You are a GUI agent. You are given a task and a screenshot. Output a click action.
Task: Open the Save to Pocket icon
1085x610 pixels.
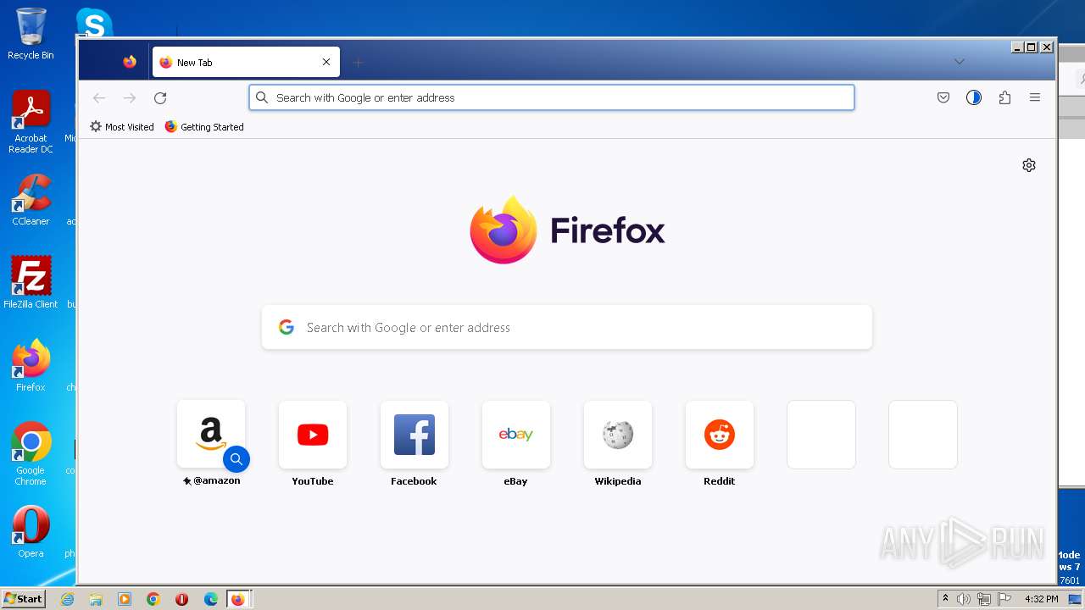point(943,97)
